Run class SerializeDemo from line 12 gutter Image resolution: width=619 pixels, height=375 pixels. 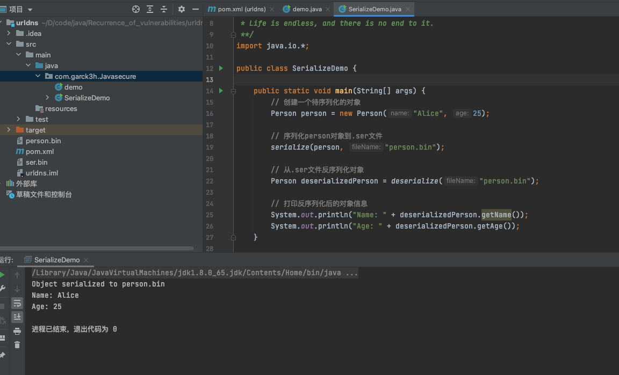221,68
